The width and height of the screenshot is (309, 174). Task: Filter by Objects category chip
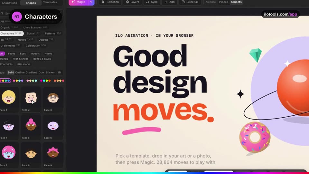[x=46, y=39]
